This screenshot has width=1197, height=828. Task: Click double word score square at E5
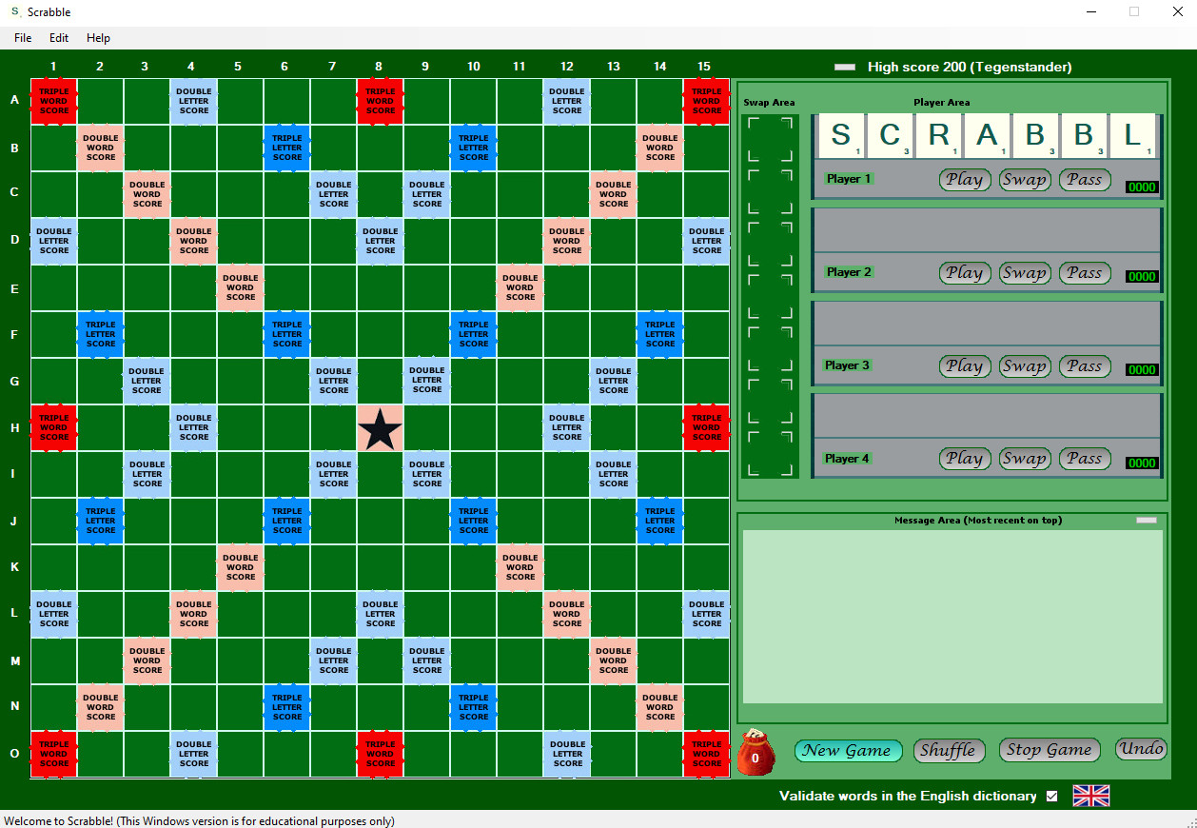(x=241, y=288)
